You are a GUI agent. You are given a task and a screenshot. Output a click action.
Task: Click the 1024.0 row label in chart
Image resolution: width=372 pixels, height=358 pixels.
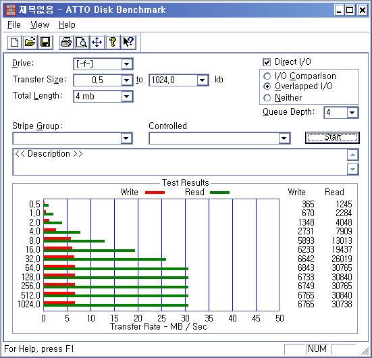[x=29, y=304]
